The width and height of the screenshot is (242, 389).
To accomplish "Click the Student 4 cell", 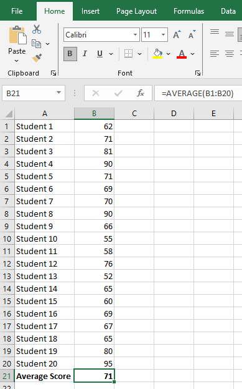I will click(x=45, y=164).
